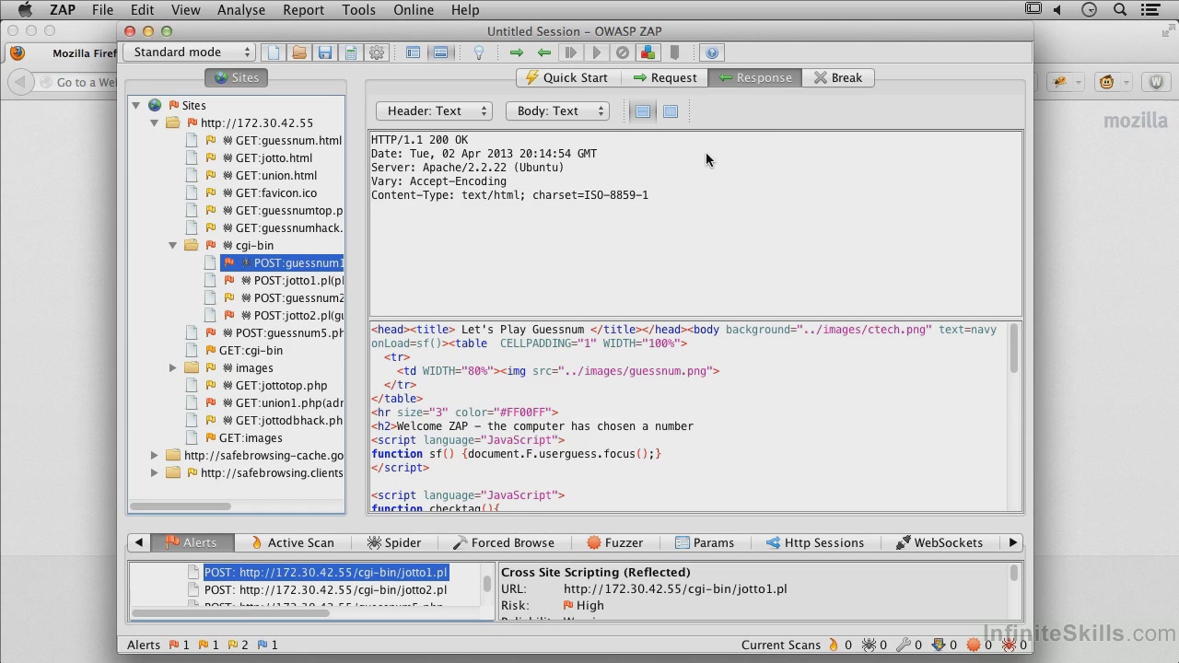This screenshot has width=1179, height=663.
Task: Click the New Session toolbar icon
Action: point(273,52)
